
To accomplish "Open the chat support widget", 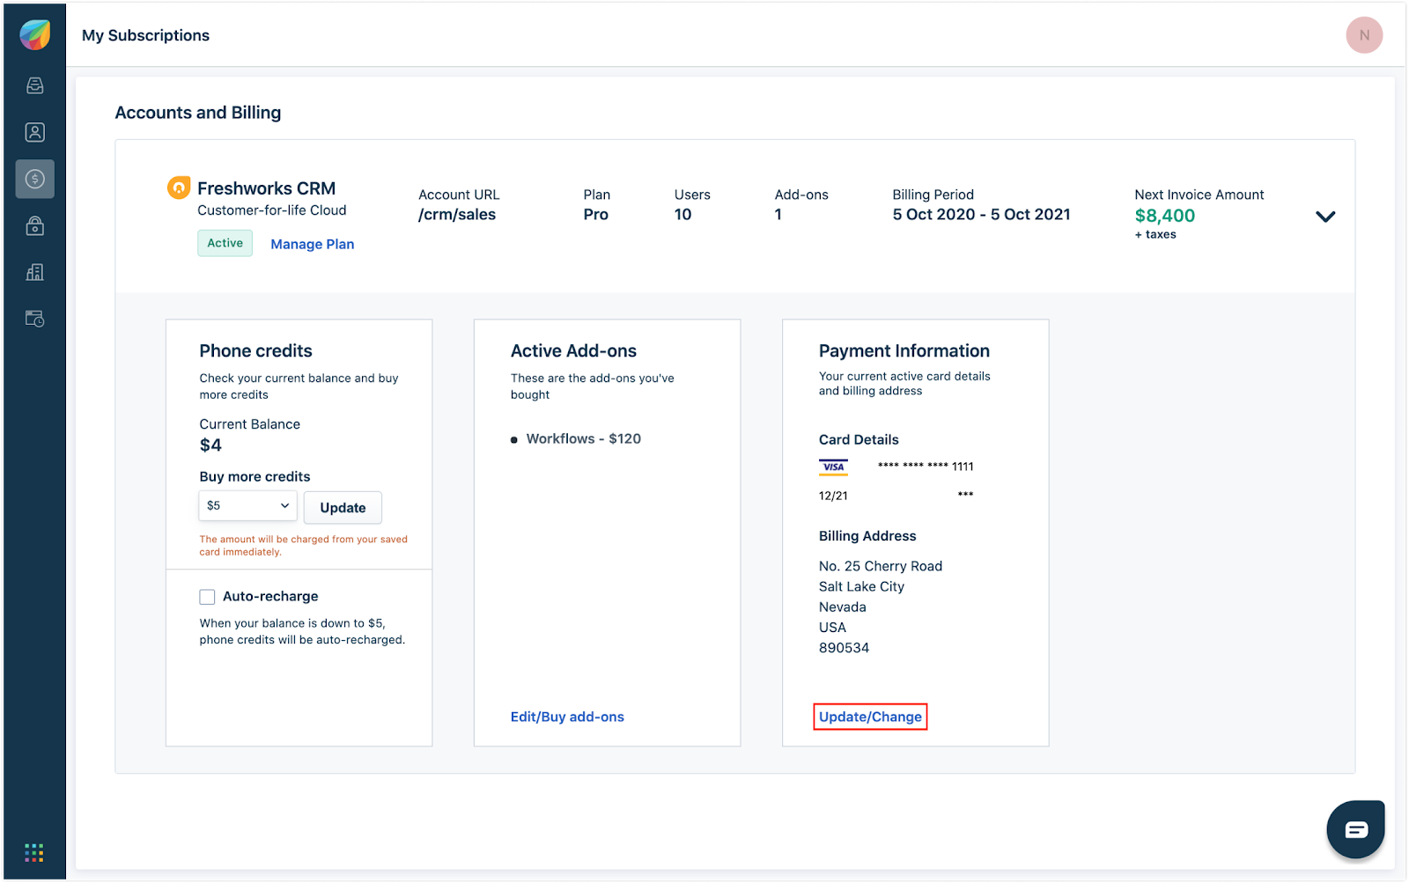I will pos(1356,829).
